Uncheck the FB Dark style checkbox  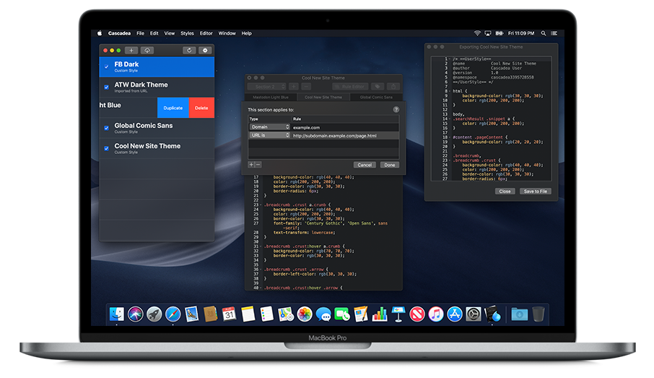[x=107, y=67]
